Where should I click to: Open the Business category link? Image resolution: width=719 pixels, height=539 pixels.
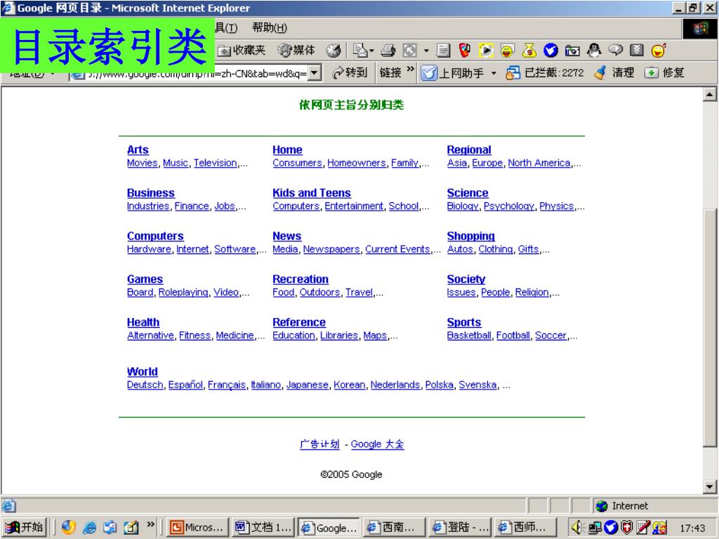(151, 193)
